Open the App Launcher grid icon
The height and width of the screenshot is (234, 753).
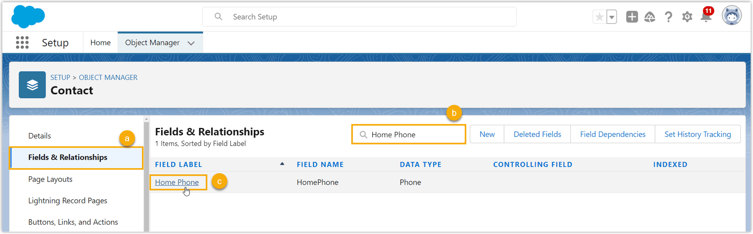tap(22, 43)
